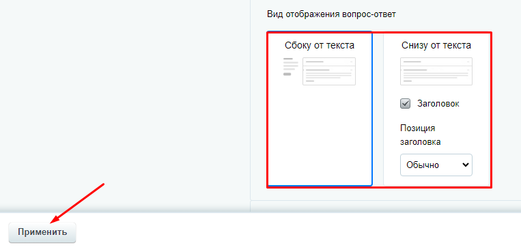Click the Позиция заголовка label text
The height and width of the screenshot is (250, 521).
point(421,135)
